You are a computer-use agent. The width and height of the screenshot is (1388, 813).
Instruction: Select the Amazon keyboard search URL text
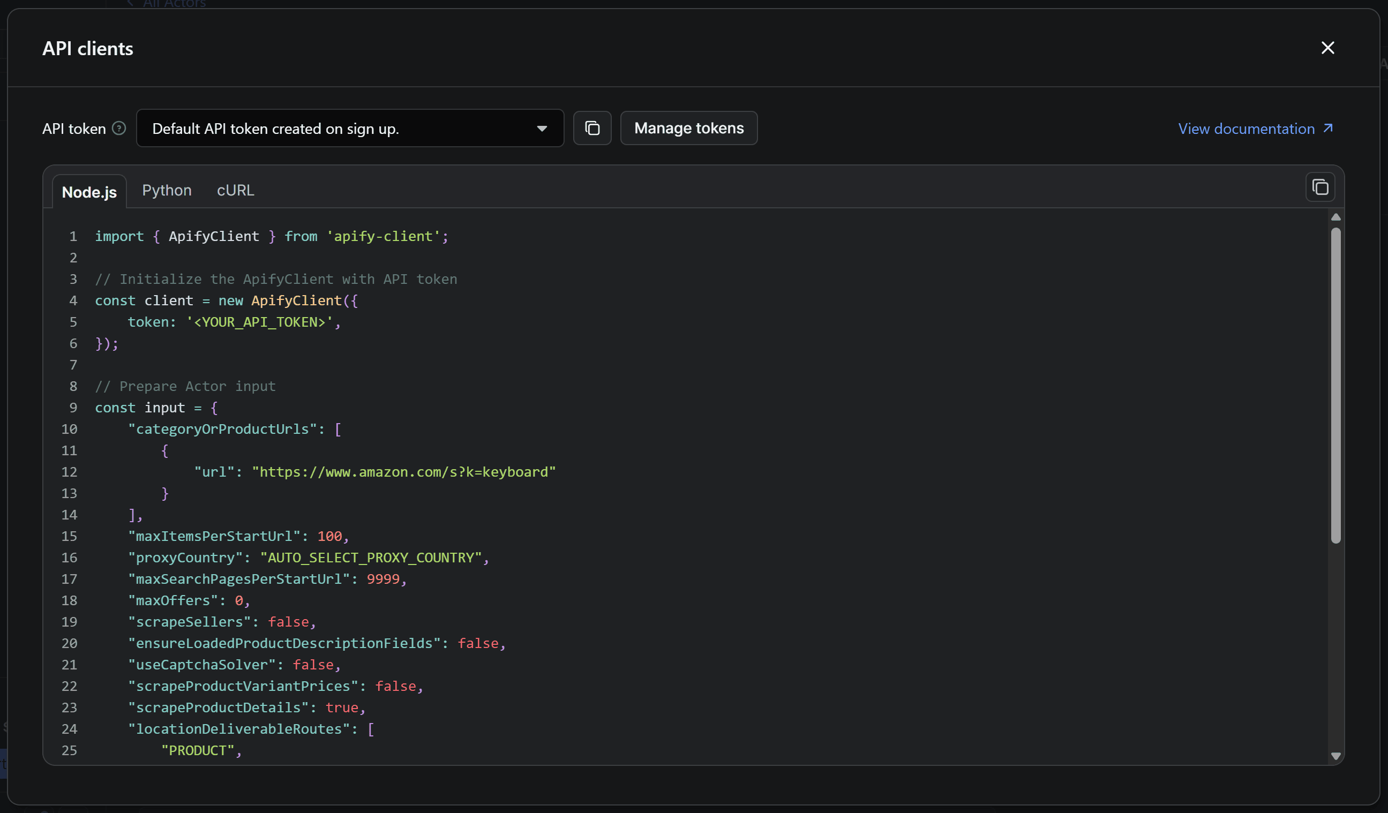tap(404, 471)
